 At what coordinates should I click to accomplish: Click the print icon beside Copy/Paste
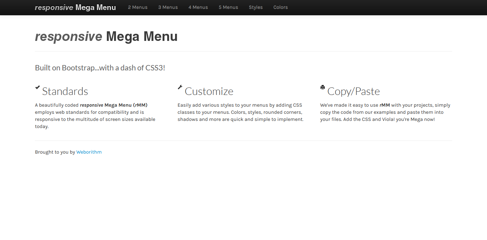tap(323, 87)
